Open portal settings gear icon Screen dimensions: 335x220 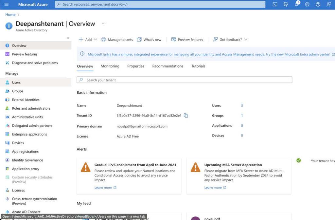(x=307, y=4)
